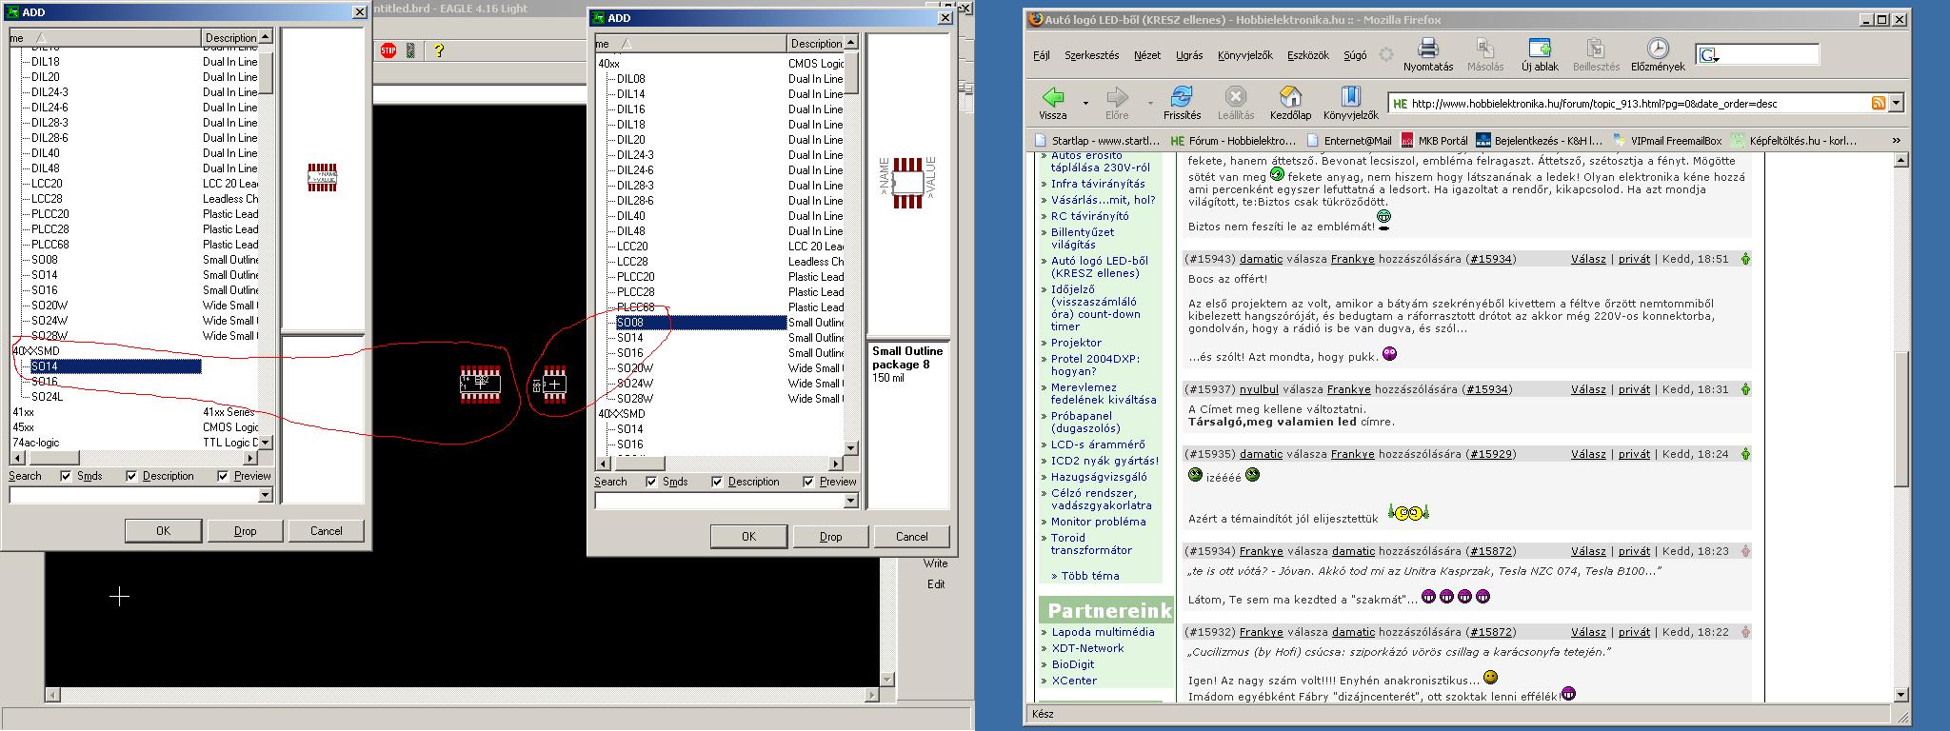The width and height of the screenshot is (1950, 731).
Task: Open EAGLE help with the yellow question mark
Action: [438, 50]
